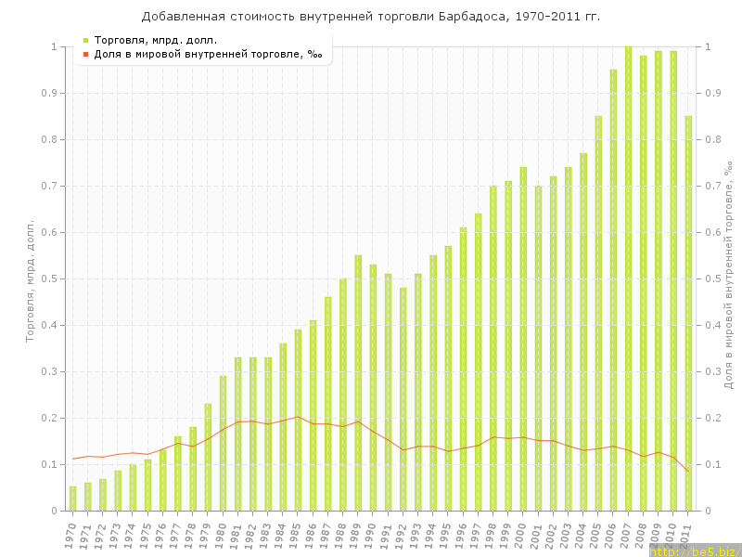This screenshot has width=742, height=557.
Task: Click the orange legend marker for Доля
Action: [85, 54]
